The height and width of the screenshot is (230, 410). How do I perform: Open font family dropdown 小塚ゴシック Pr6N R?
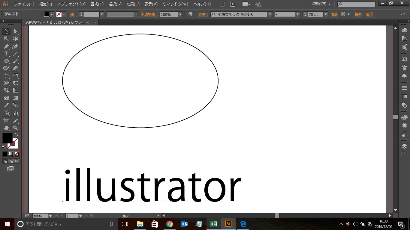click(x=270, y=14)
